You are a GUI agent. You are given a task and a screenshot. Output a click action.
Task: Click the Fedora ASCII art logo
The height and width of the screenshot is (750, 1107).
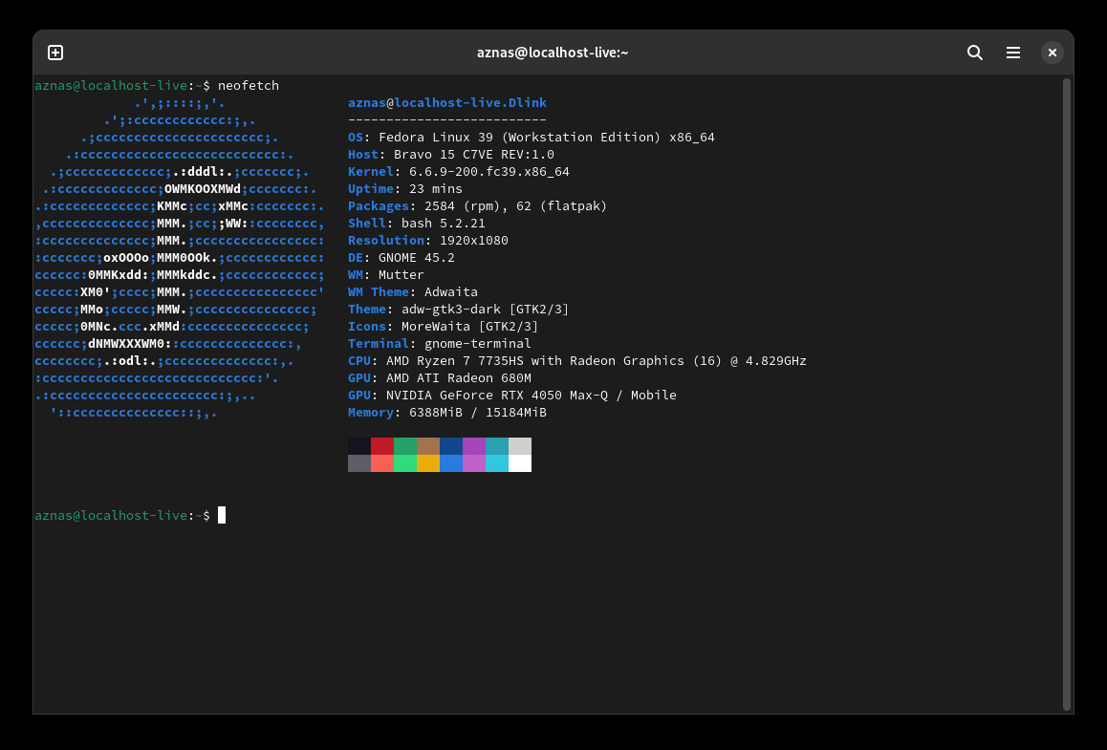180,258
